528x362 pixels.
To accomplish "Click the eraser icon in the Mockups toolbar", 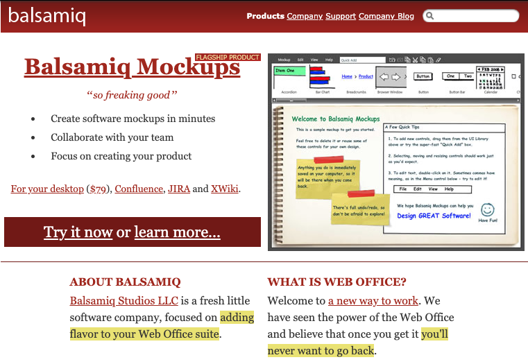I will tap(438, 60).
